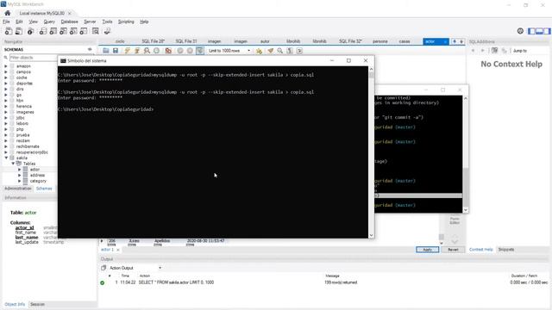
Task: Switch to the Session tab
Action: click(37, 304)
